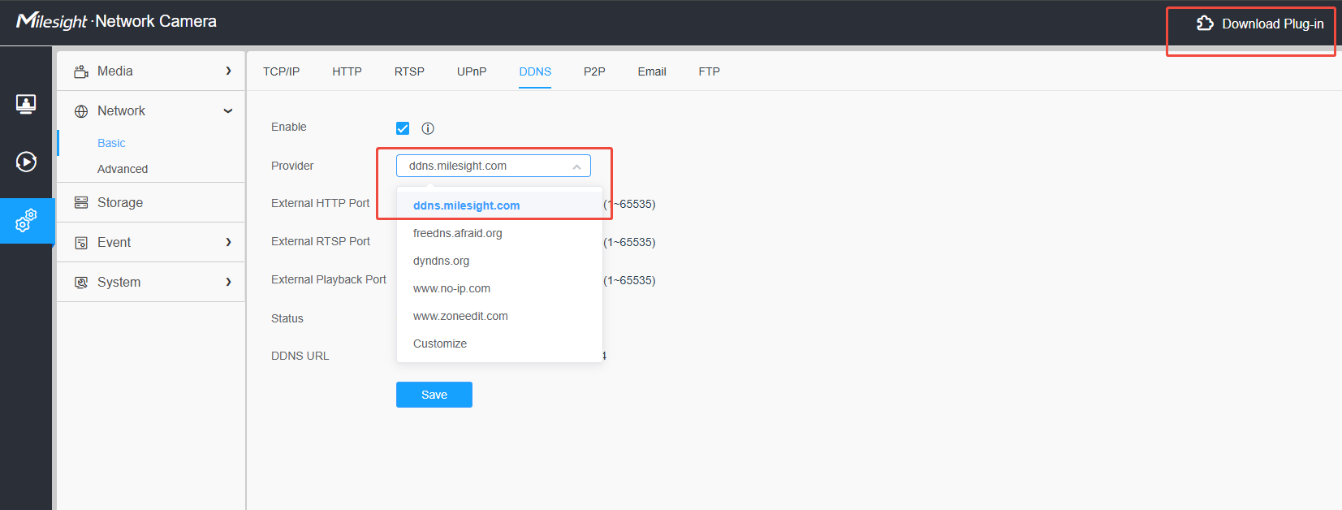Screen dimensions: 1342x510
Task: Open the Settings gears icon in sidebar
Action: [26, 220]
